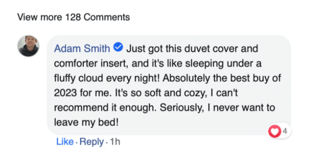Open Adam Smith's profile name link
318x156 pixels.
pyautogui.click(x=82, y=49)
